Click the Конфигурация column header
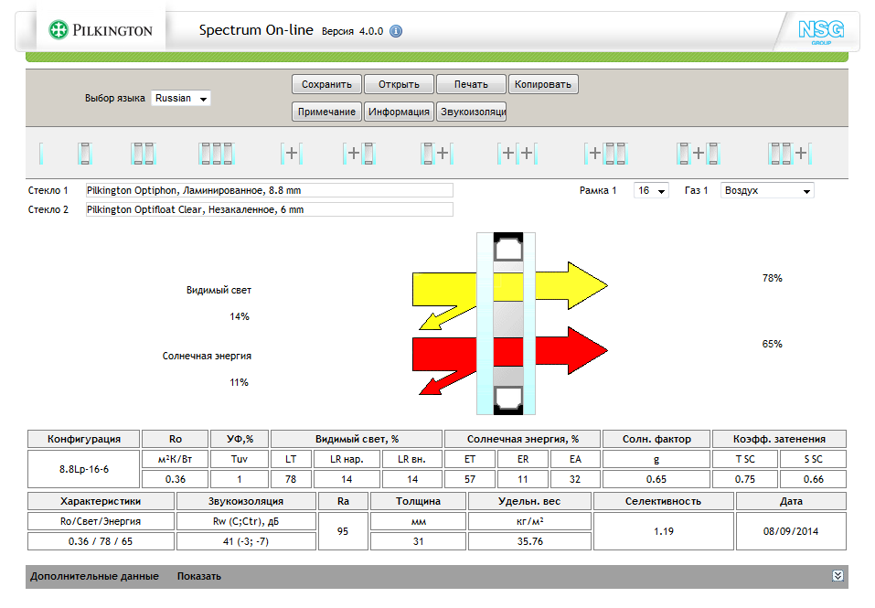The width and height of the screenshot is (875, 608). click(x=84, y=439)
